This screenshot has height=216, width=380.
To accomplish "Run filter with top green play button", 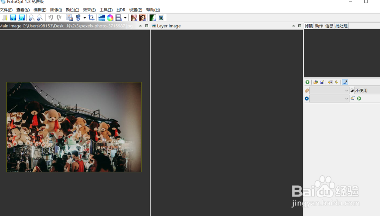I will click(x=307, y=82).
